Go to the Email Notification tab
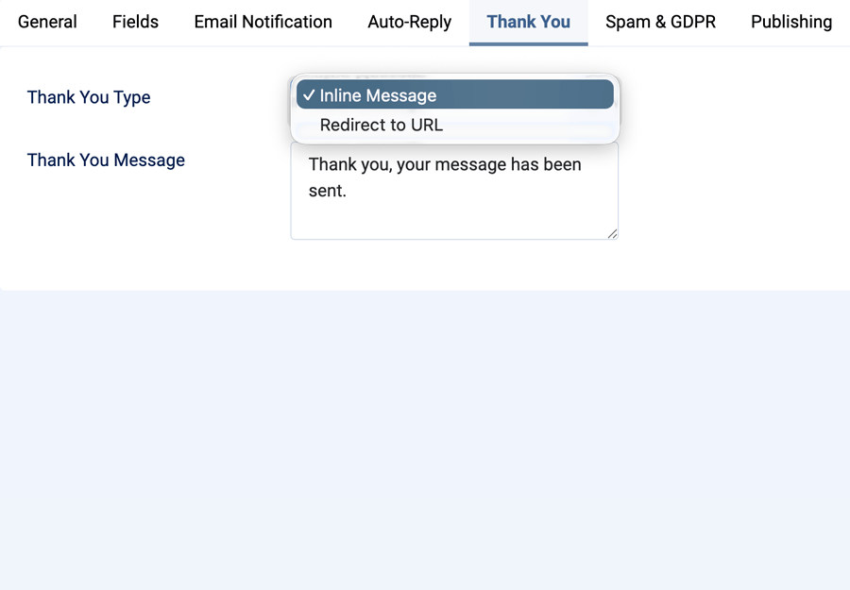 (x=263, y=22)
